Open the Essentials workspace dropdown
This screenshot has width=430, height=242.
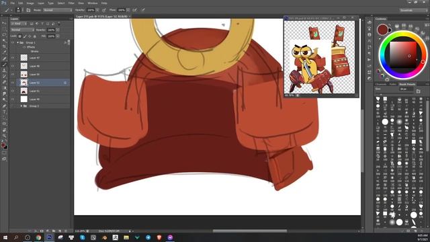pos(414,10)
